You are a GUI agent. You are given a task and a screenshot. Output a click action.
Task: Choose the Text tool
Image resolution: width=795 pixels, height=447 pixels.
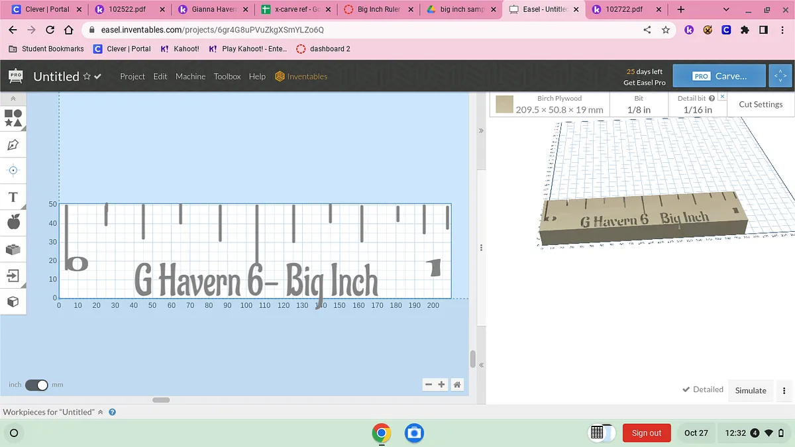tap(13, 197)
